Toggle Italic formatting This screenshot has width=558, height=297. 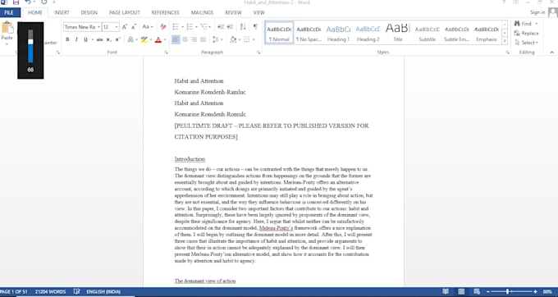pyautogui.click(x=76, y=39)
